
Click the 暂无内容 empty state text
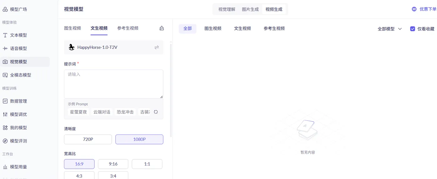point(308,152)
